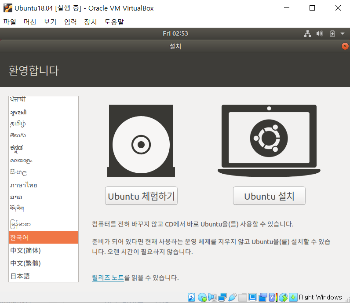Select தமிழ் in the language list
Image resolution: width=350 pixels, height=303 pixels.
[x=44, y=124]
